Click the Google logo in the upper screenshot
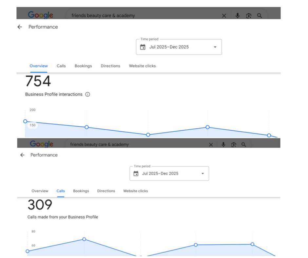The height and width of the screenshot is (258, 308). [41, 15]
